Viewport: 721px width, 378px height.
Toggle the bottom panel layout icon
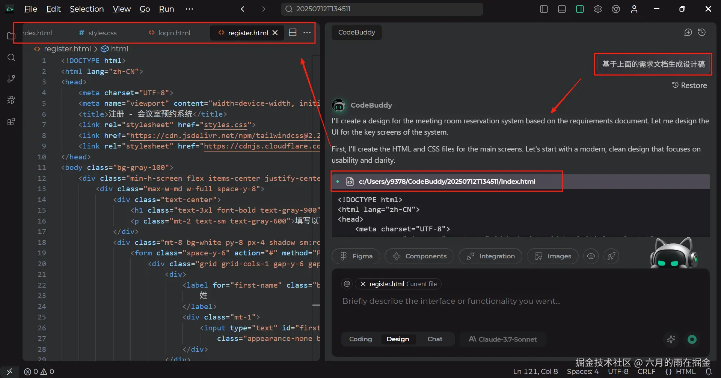click(x=562, y=9)
